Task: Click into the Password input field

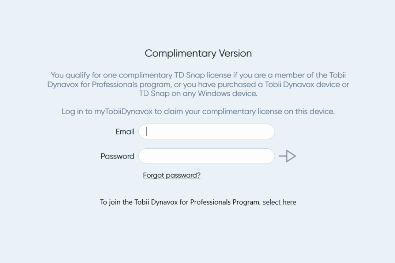Action: pyautogui.click(x=207, y=156)
